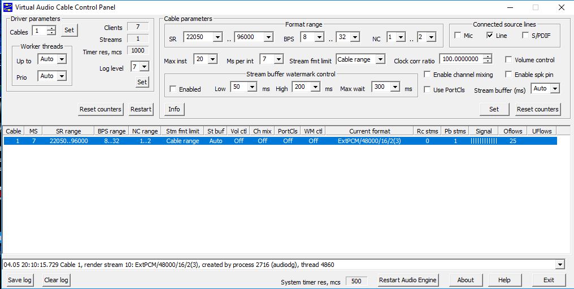This screenshot has width=574, height=289.
Task: Open the minimum BPS 8 dropdown
Action: coord(319,37)
